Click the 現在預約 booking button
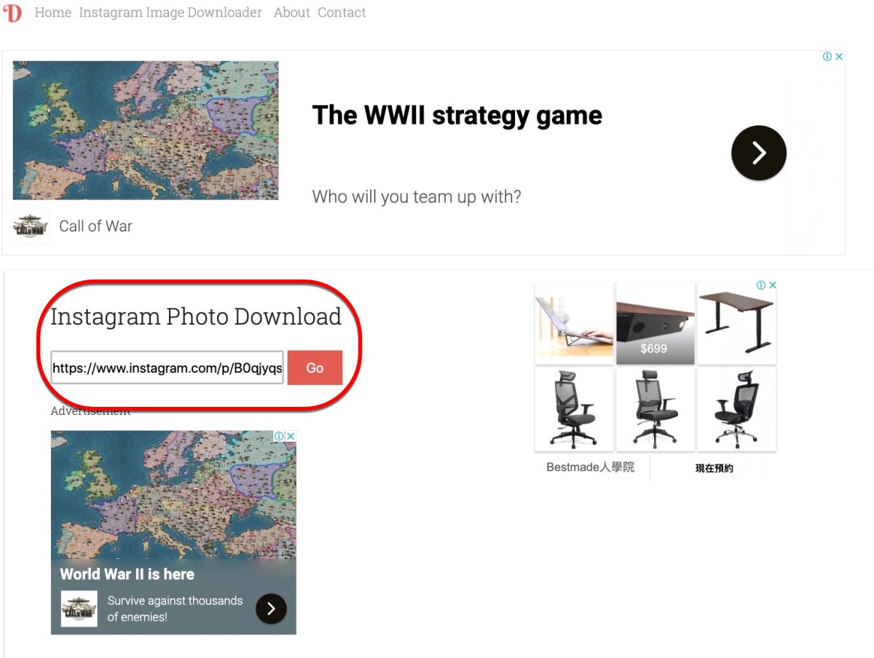874x658 pixels. pos(714,468)
